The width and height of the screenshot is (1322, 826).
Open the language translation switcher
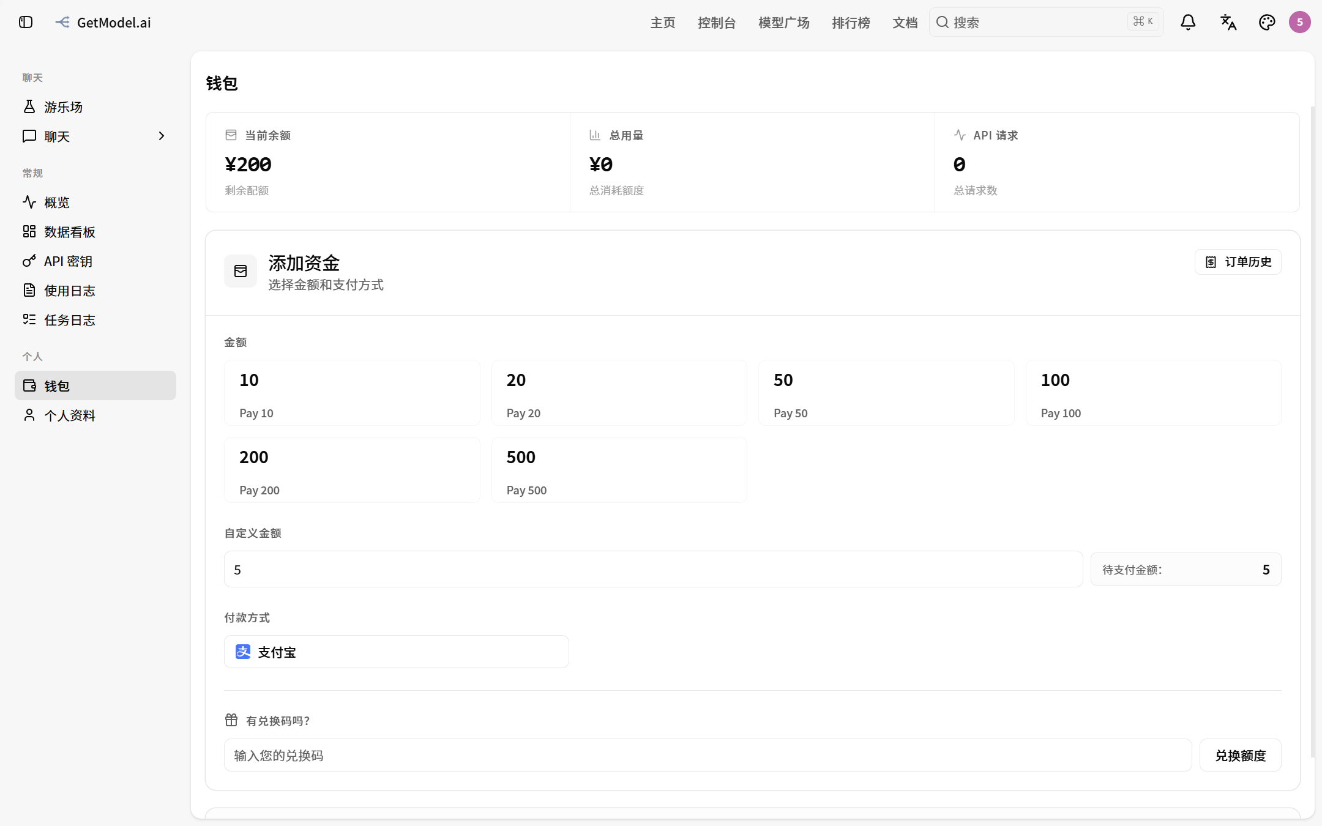[1228, 23]
